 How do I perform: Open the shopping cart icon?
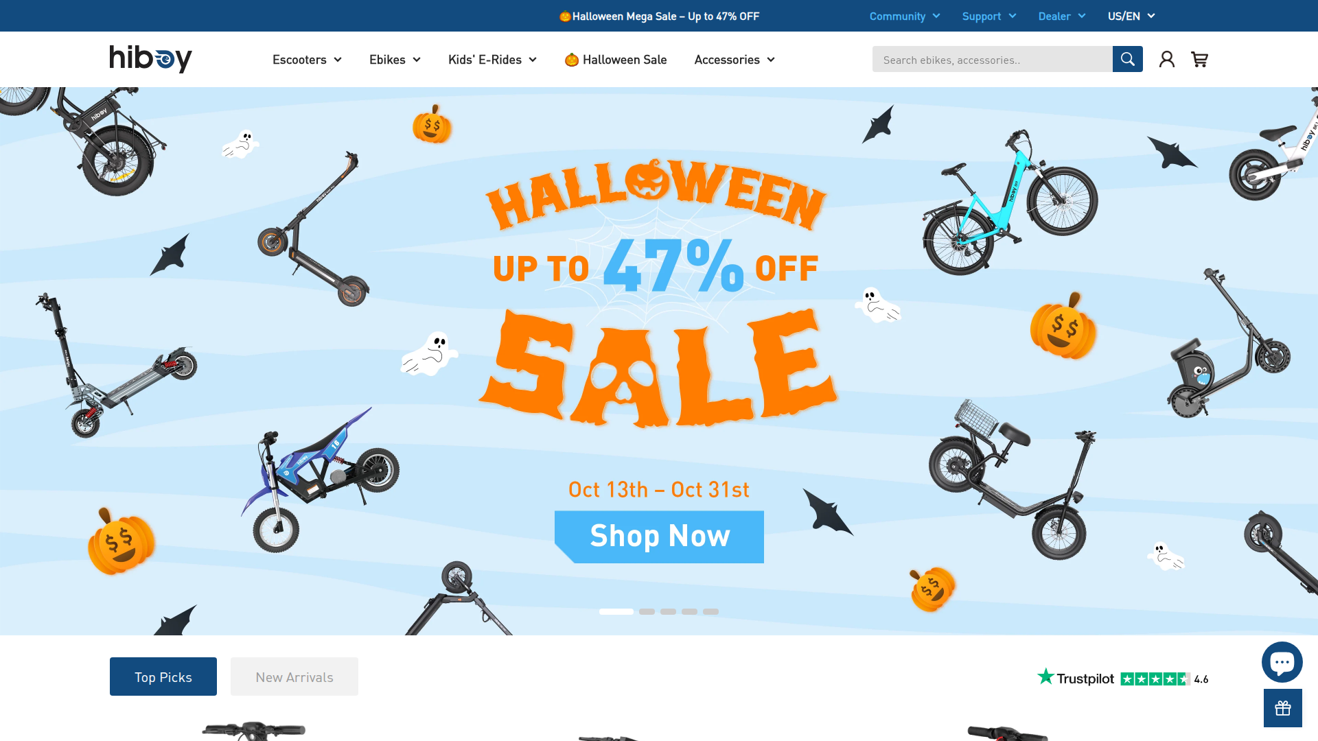[x=1199, y=60]
